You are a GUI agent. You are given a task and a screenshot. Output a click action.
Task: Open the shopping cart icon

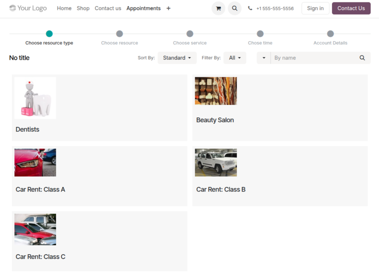point(218,8)
